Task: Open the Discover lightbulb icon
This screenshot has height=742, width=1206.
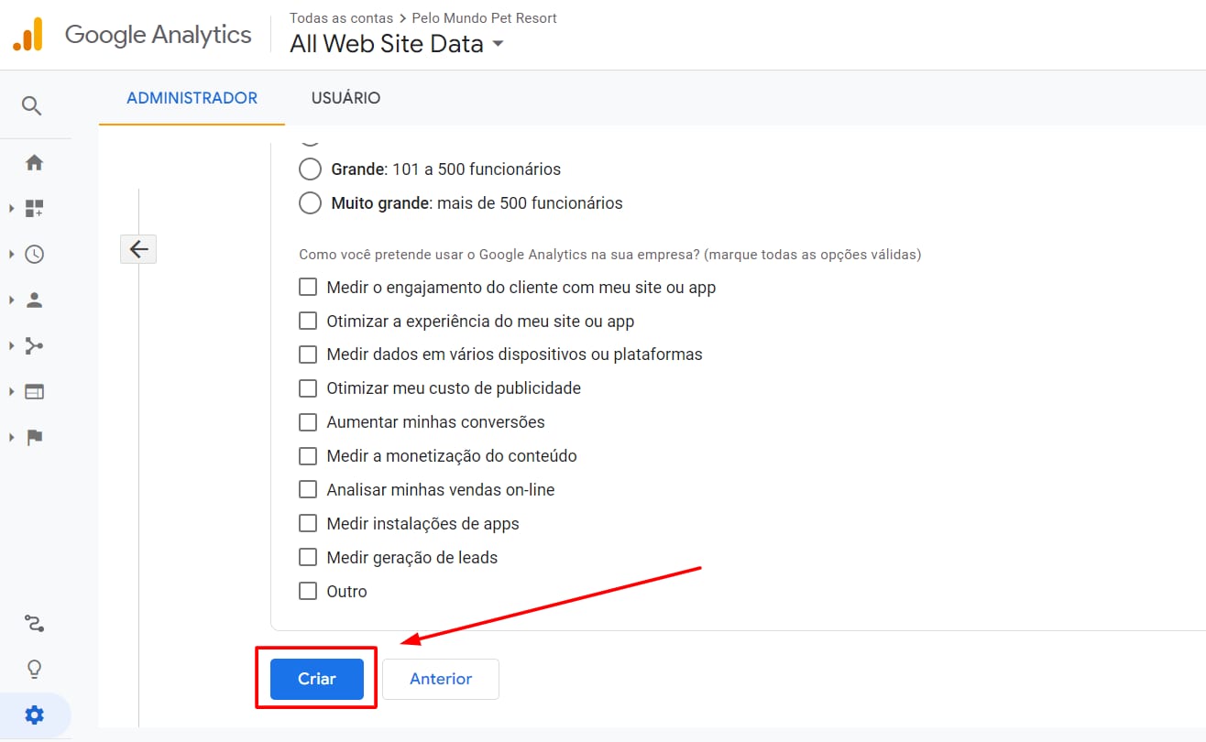Action: click(34, 669)
